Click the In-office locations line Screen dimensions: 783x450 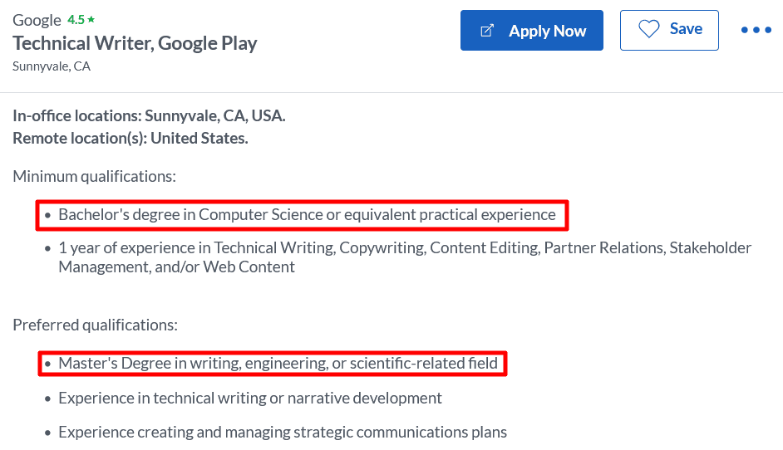coord(149,115)
